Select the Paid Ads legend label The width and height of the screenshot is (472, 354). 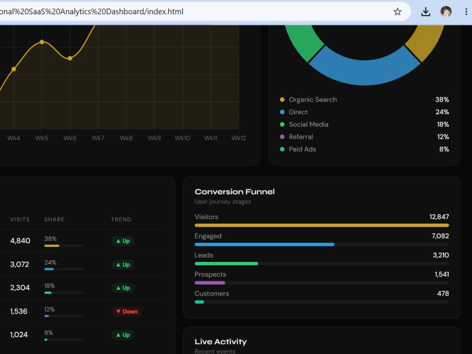point(302,149)
